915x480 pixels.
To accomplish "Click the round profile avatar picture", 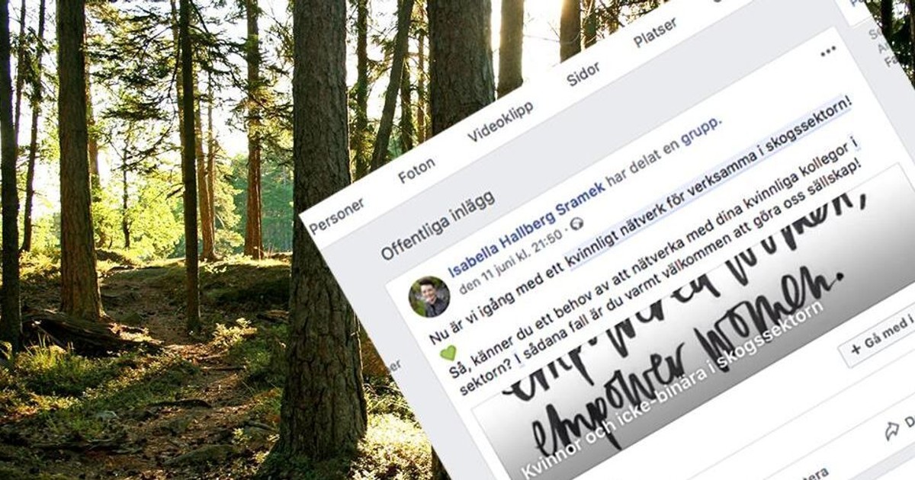I will (429, 296).
